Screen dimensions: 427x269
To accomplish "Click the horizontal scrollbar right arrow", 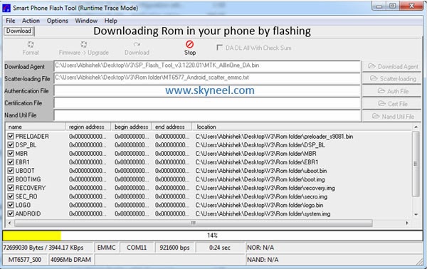I will coord(407,223).
